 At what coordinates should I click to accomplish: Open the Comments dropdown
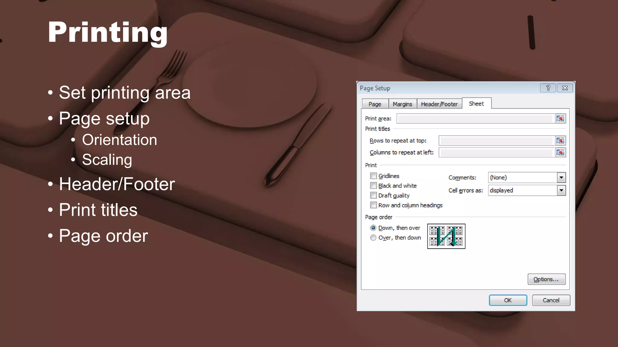[x=561, y=178]
